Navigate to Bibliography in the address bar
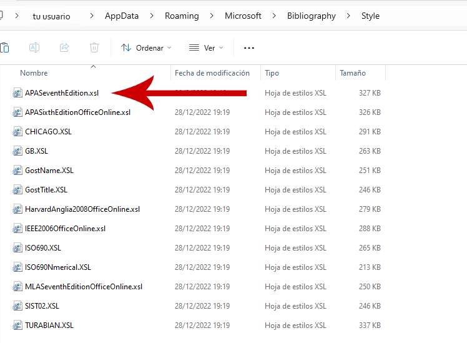Image resolution: width=467 pixels, height=343 pixels. (311, 16)
